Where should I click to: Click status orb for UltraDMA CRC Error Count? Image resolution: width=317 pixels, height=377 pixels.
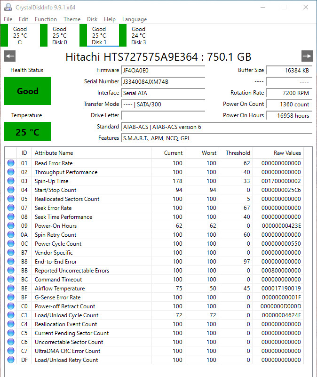[11, 351]
